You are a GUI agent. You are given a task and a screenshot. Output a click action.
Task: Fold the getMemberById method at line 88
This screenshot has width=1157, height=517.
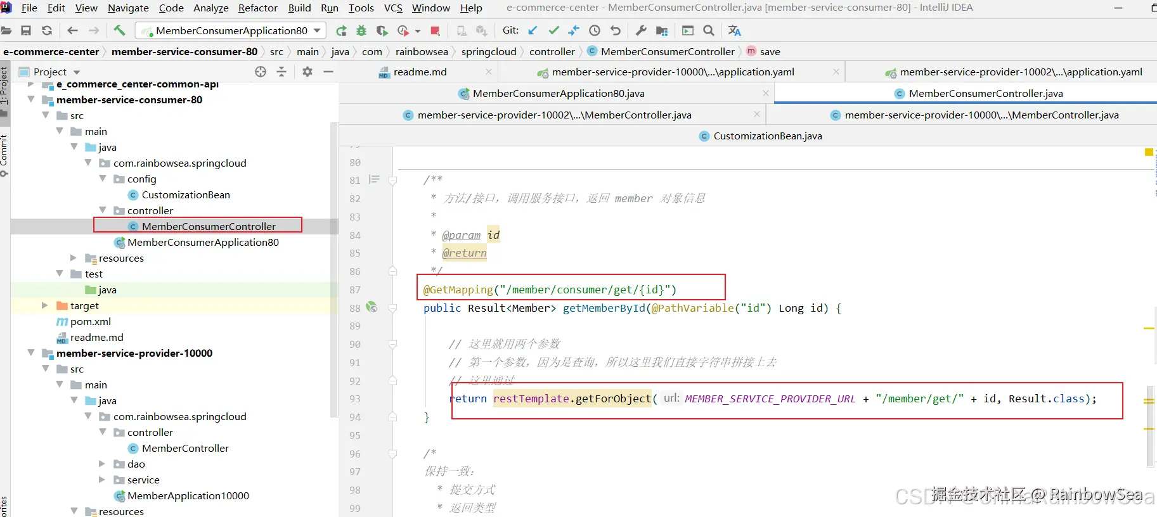pos(392,308)
